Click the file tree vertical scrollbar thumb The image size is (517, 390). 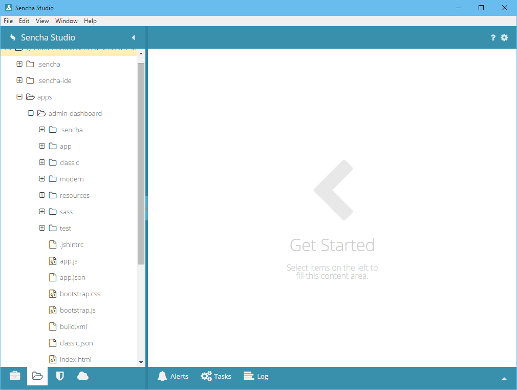pos(141,163)
